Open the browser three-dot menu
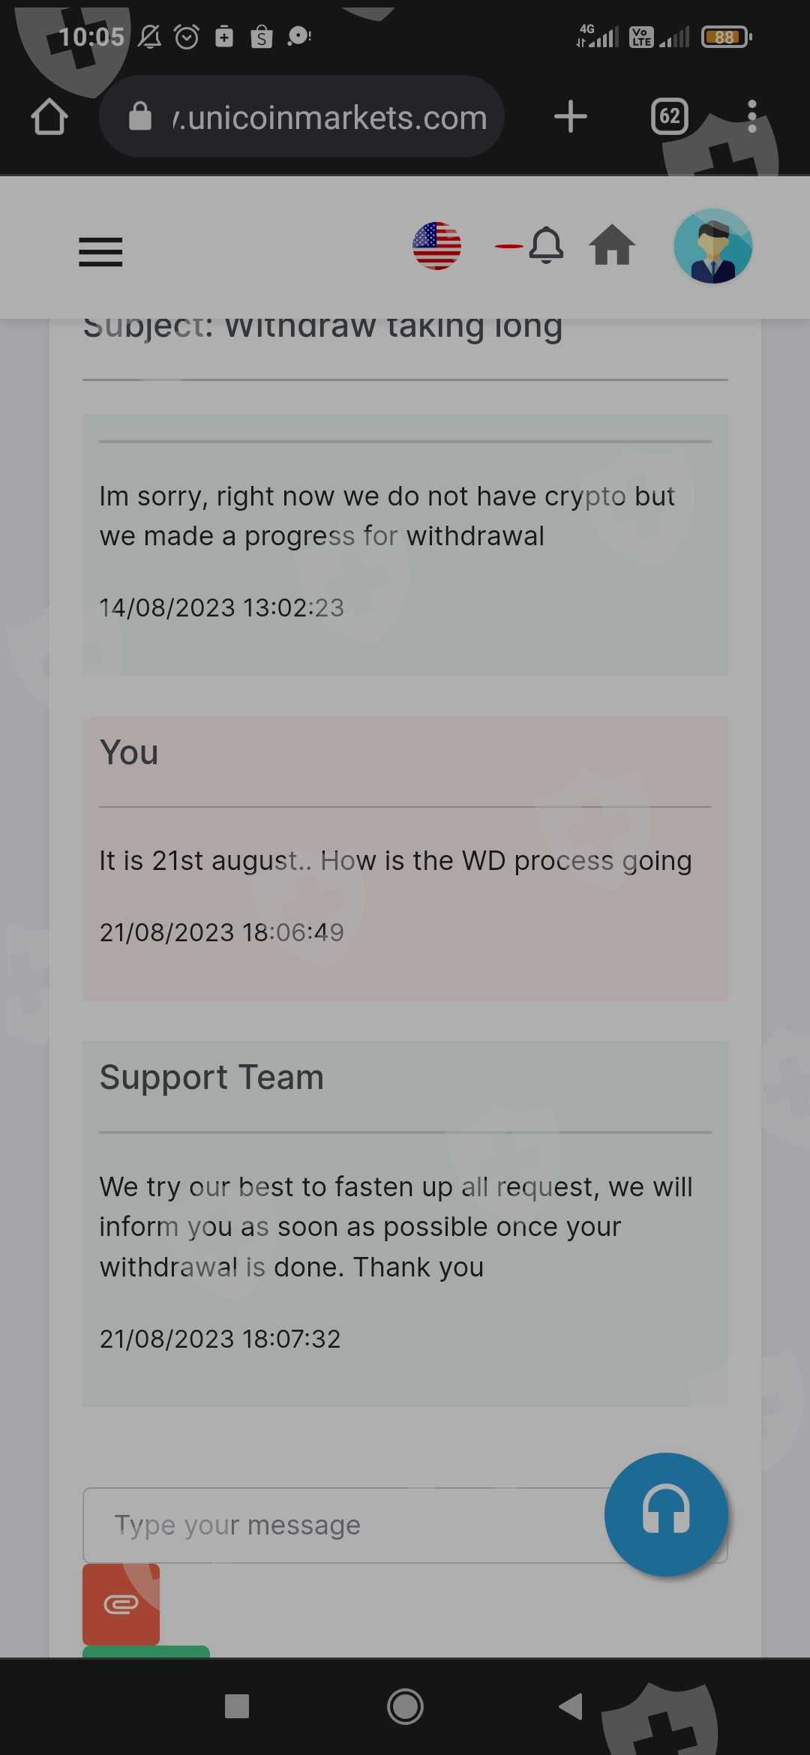This screenshot has height=1755, width=810. tap(752, 117)
